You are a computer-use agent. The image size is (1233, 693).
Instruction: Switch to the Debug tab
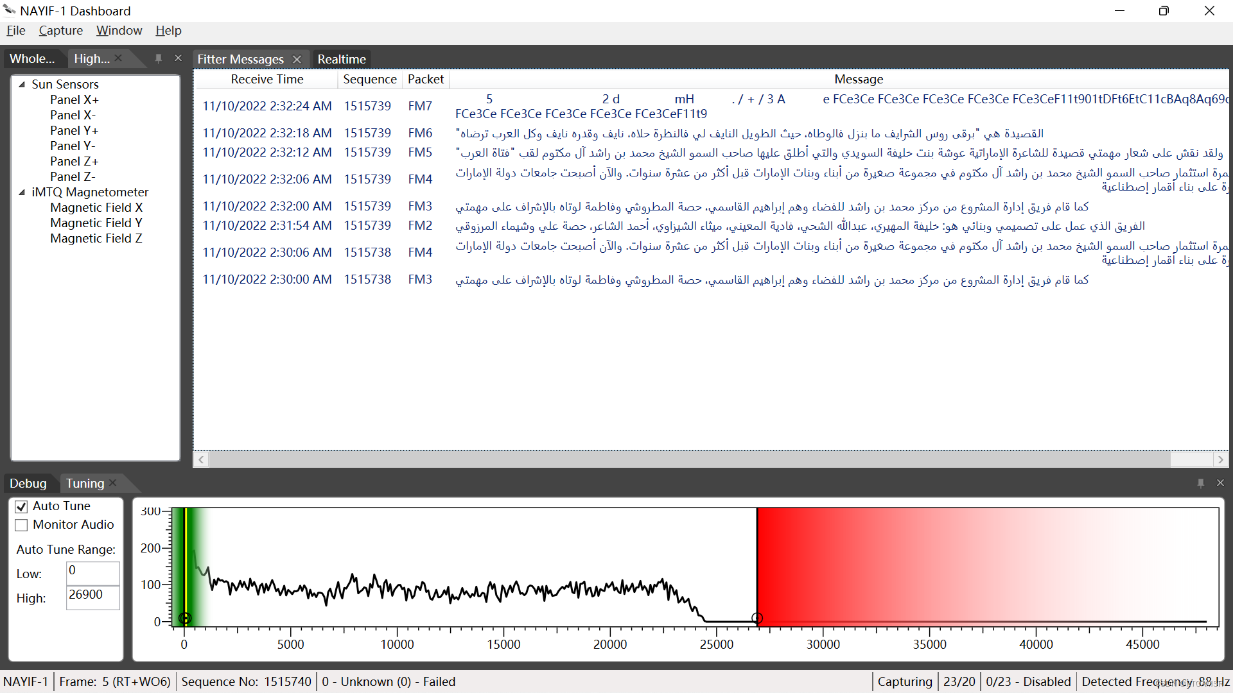(x=28, y=483)
